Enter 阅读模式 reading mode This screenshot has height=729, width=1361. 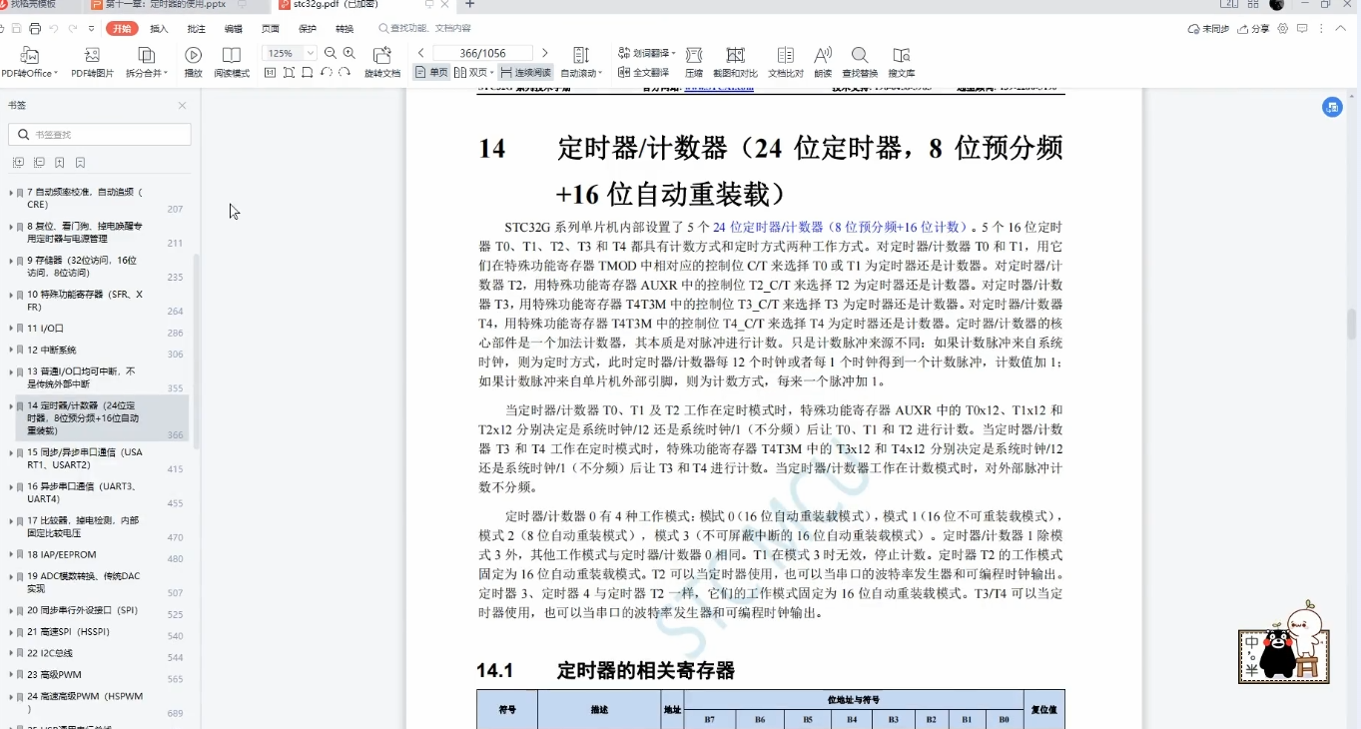point(232,62)
